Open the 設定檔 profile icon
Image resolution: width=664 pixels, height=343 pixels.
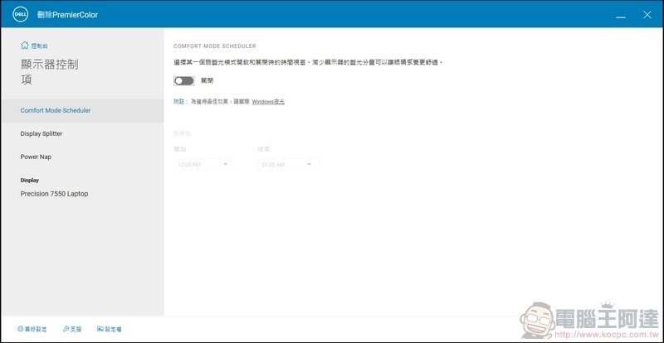[x=100, y=329]
